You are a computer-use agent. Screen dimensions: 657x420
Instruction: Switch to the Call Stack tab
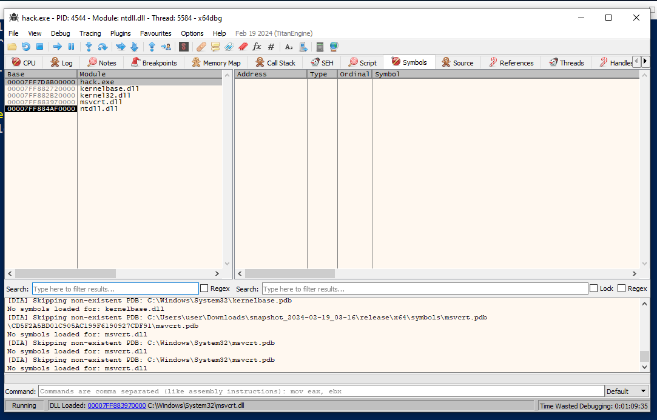[275, 62]
